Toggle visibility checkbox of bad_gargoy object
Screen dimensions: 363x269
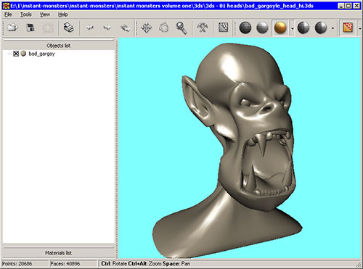(16, 54)
